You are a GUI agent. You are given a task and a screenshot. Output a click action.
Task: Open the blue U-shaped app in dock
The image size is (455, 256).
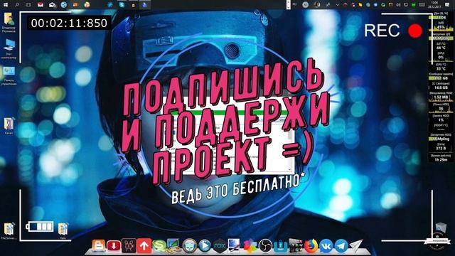click(x=280, y=246)
